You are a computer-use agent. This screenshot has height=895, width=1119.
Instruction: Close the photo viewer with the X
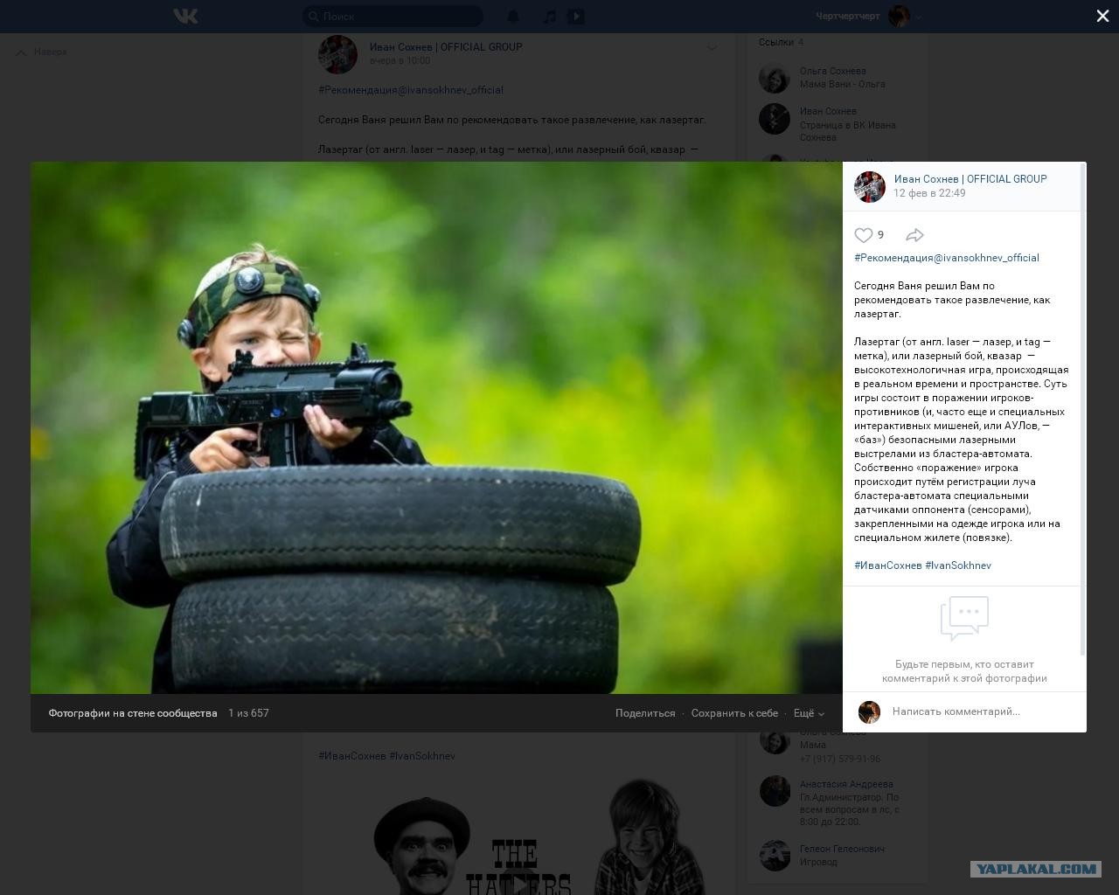point(1102,16)
